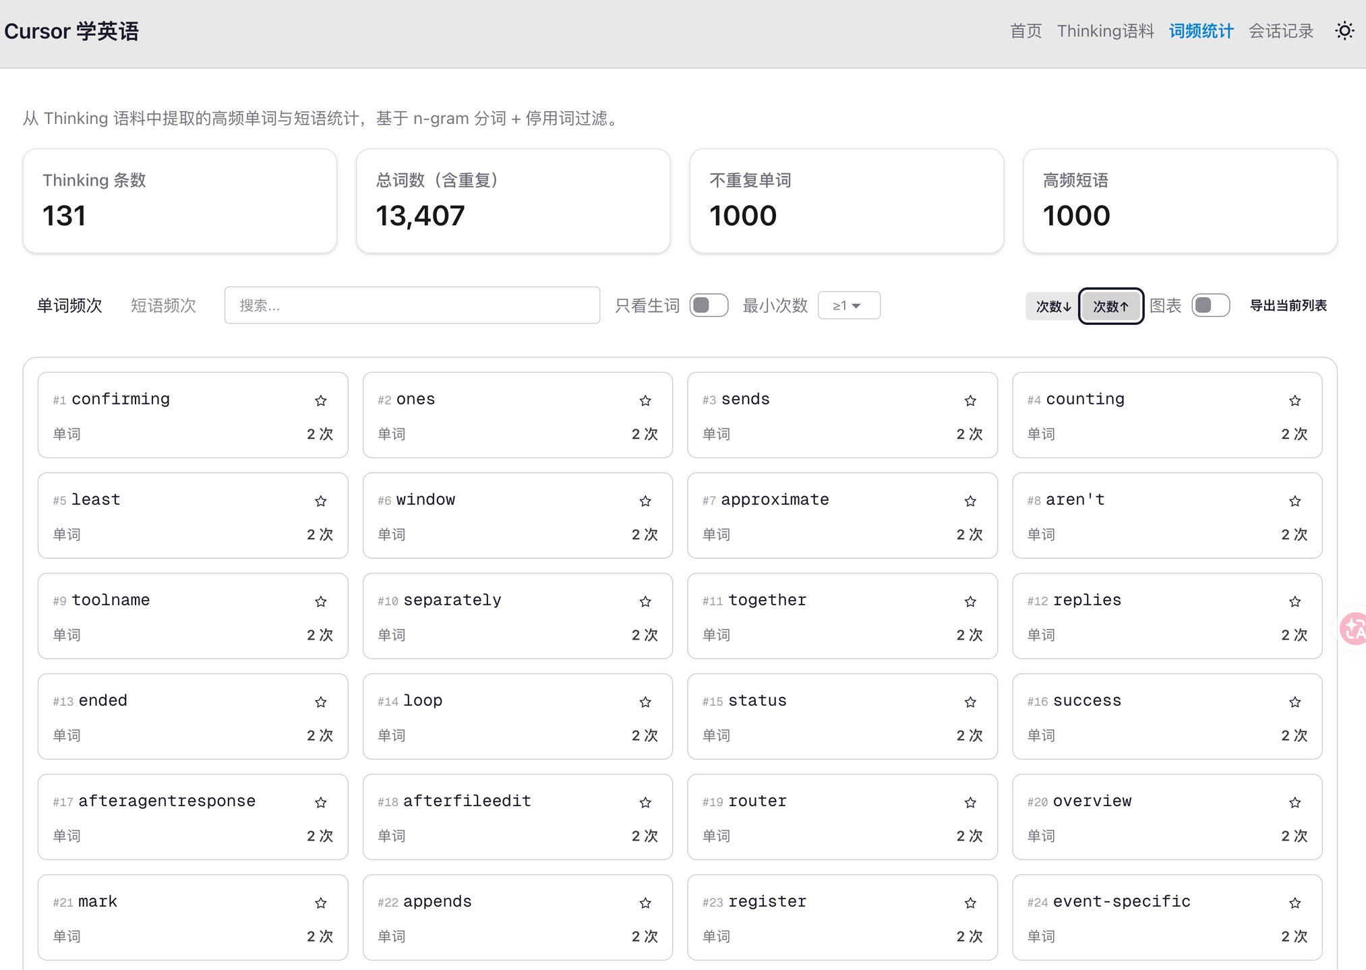Star the word 'replies'
This screenshot has width=1366, height=970.
click(1295, 601)
